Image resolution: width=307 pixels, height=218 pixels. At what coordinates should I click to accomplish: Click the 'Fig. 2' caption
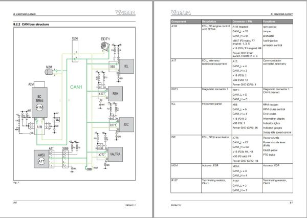(x=16, y=183)
